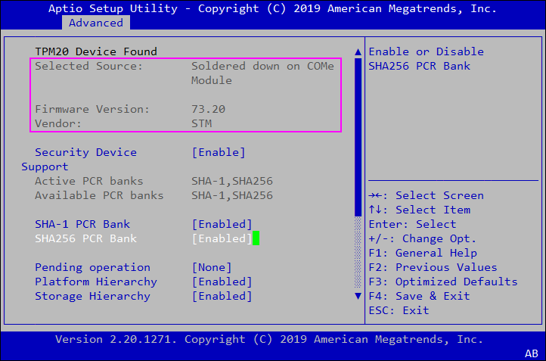Click the Firmware Version 73.20 field
Image resolution: width=546 pixels, height=361 pixels.
tap(208, 110)
